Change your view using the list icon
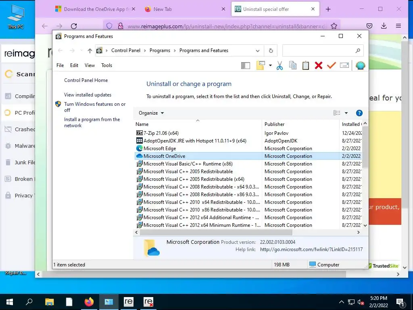 pos(337,113)
